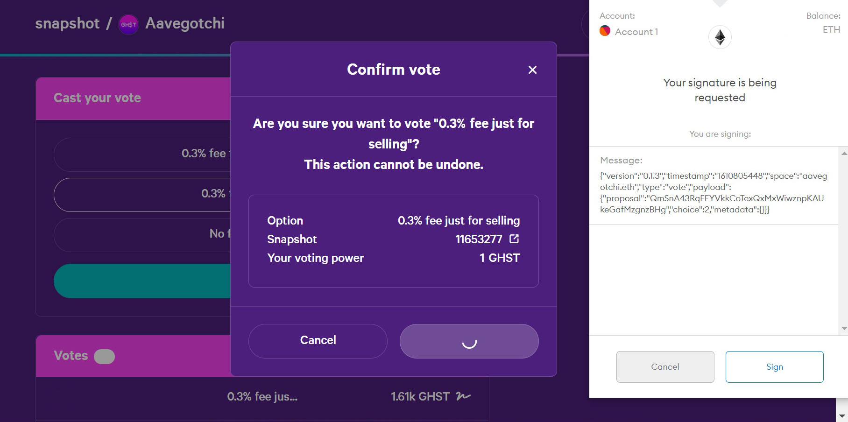Screen dimensions: 848x422
Task: Close the Confirm vote dialog
Action: [532, 70]
